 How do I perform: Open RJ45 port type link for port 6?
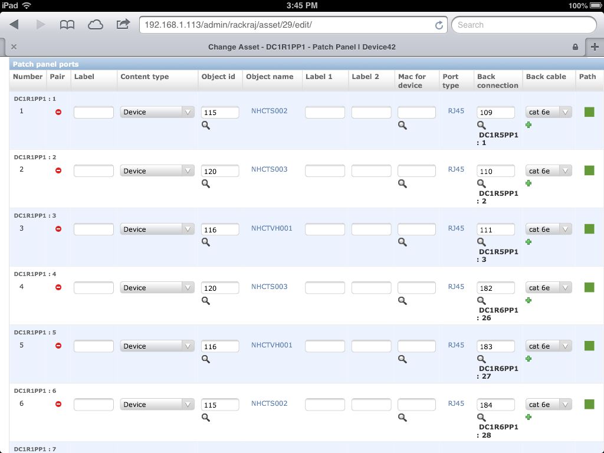(456, 403)
